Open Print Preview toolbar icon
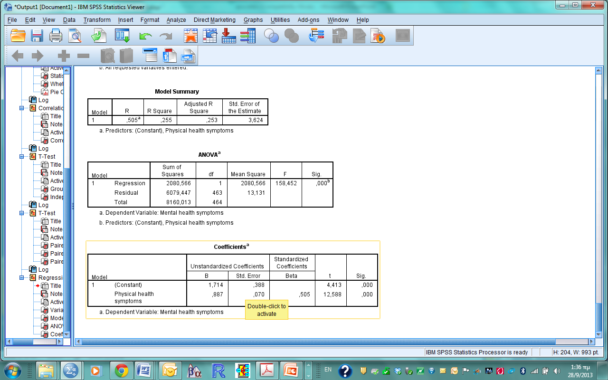This screenshot has height=380, width=608. pos(75,36)
